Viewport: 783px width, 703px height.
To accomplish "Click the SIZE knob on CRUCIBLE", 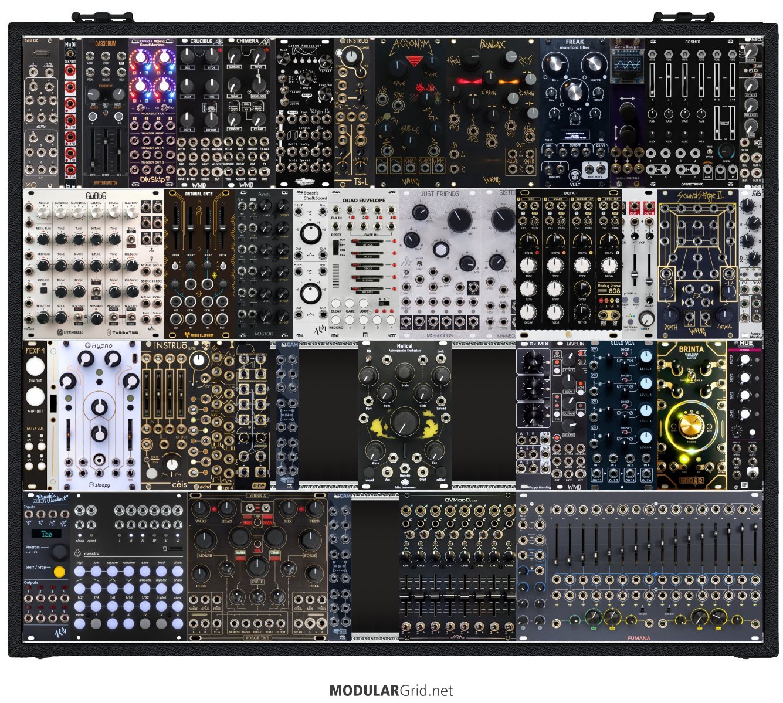I will (188, 57).
